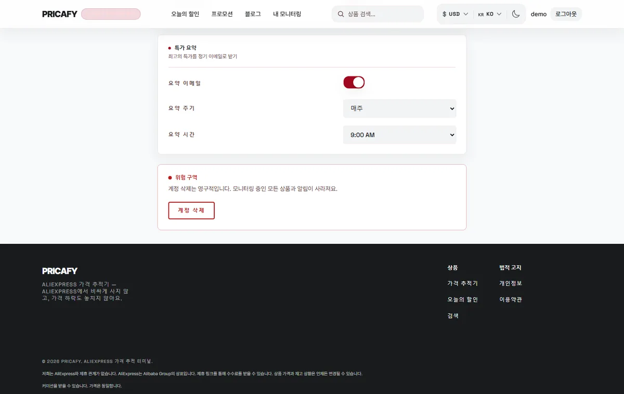Click the 로그아웃 button
Viewport: 624px width, 394px height.
pyautogui.click(x=566, y=14)
